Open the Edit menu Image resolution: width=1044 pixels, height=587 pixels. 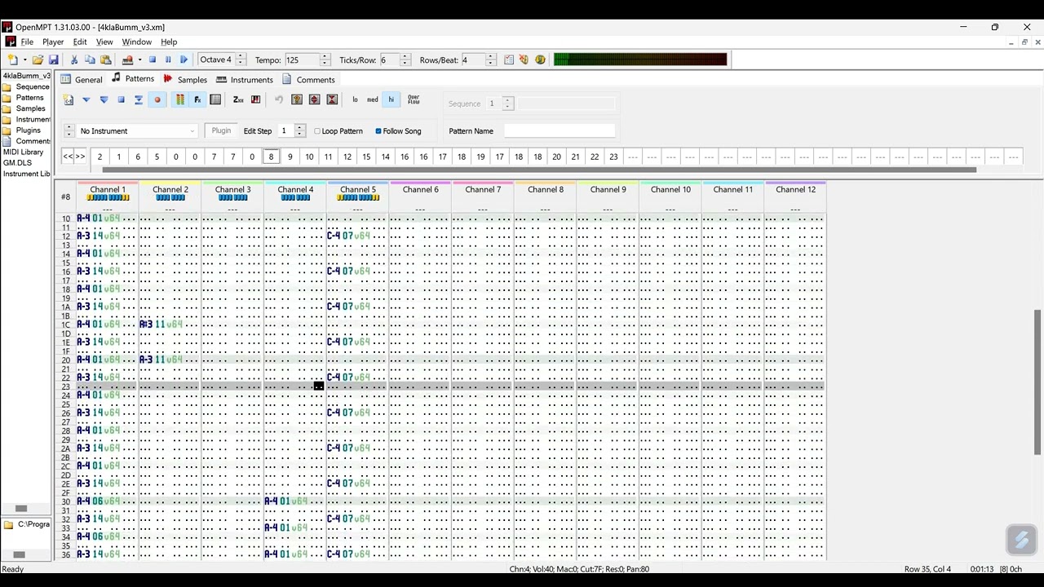[x=80, y=42]
